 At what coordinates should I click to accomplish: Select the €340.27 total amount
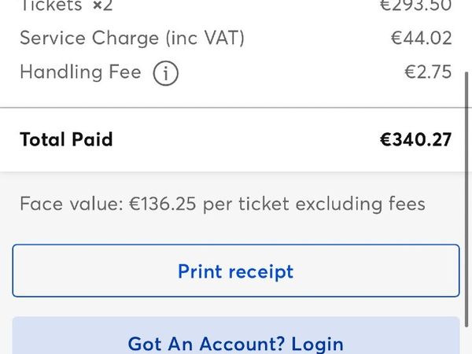tap(415, 140)
